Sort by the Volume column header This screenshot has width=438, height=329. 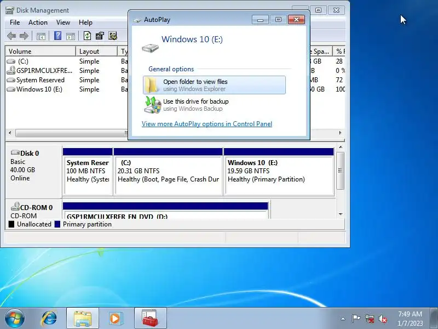tap(41, 51)
